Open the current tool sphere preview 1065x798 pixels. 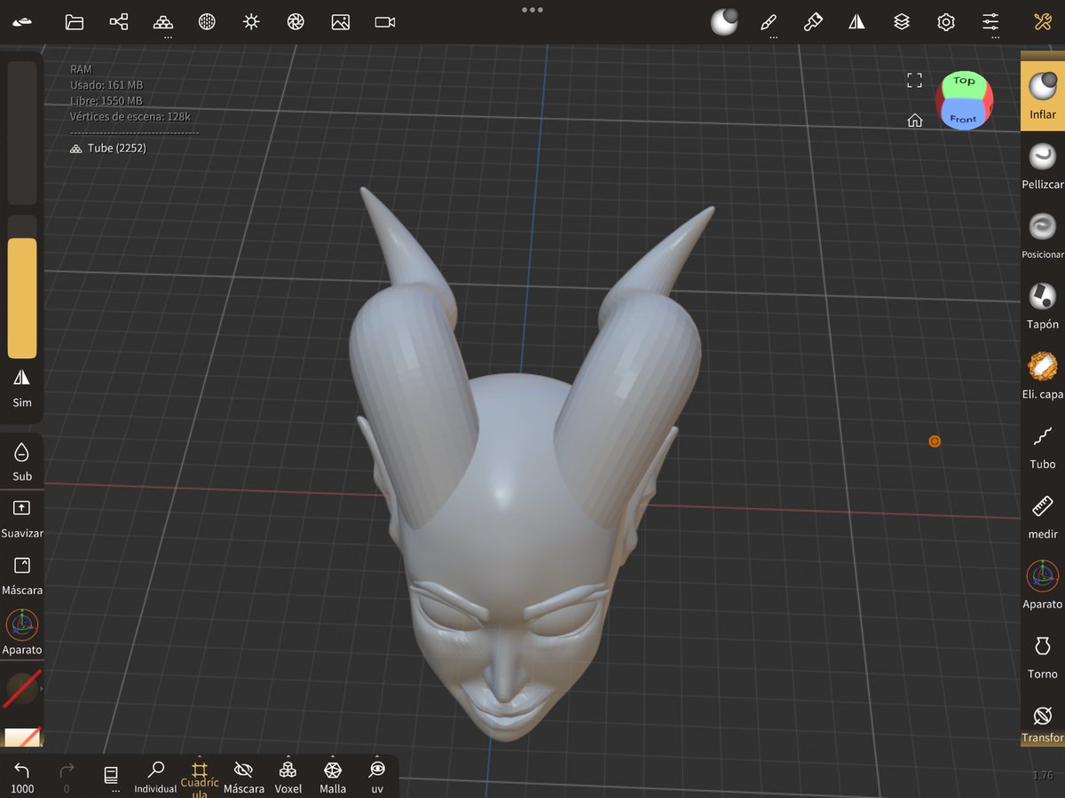point(724,21)
